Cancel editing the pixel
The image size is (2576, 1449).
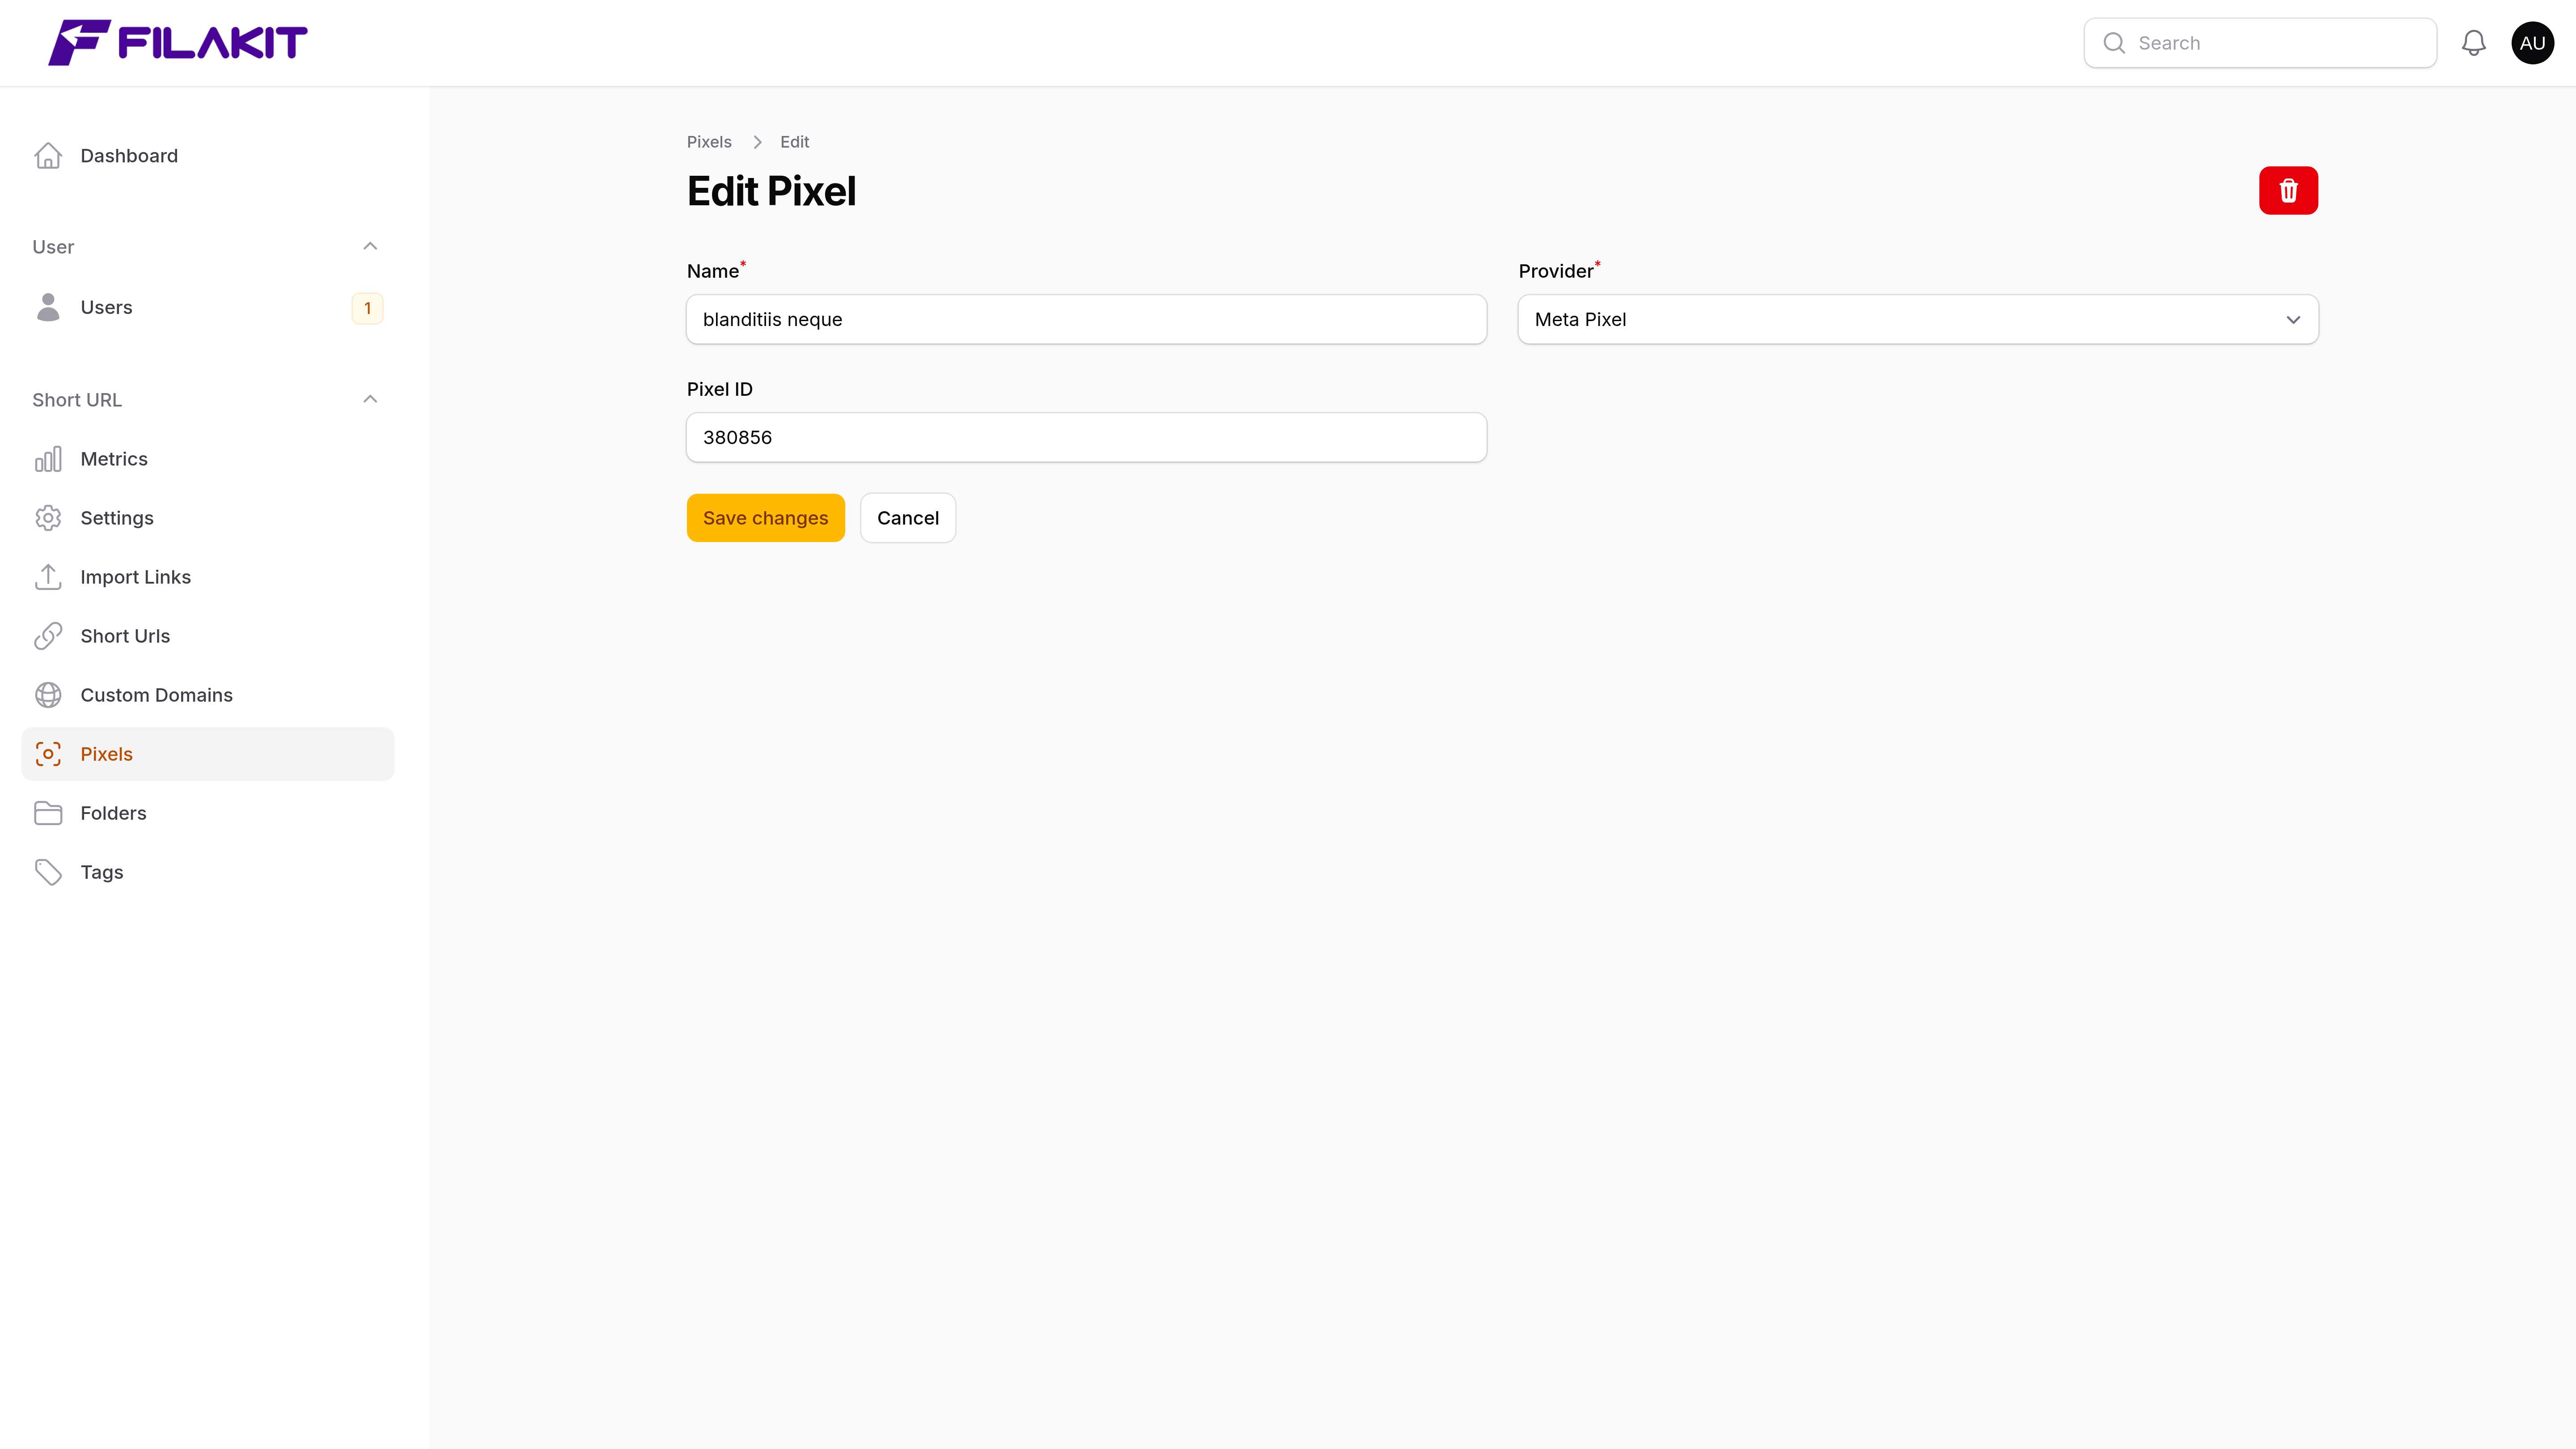[x=908, y=518]
